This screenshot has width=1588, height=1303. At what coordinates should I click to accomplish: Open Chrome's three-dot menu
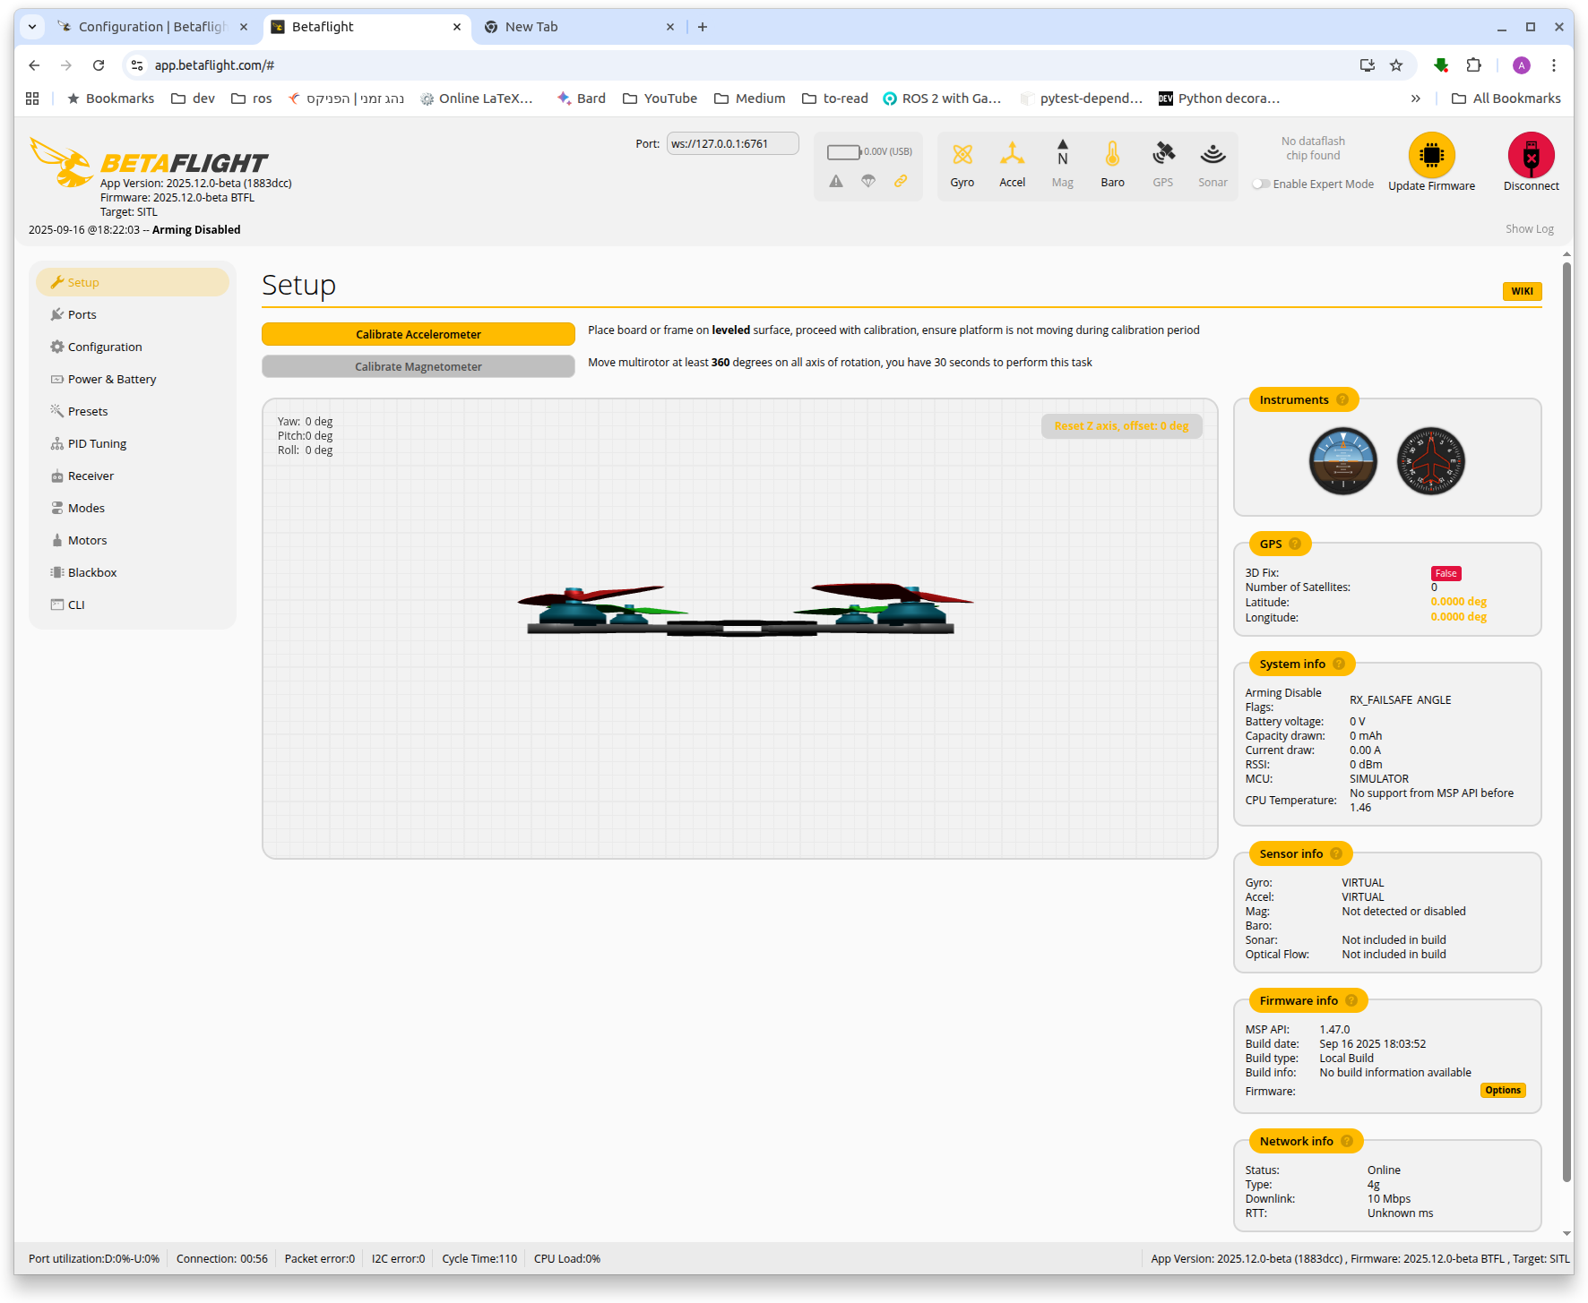point(1554,65)
